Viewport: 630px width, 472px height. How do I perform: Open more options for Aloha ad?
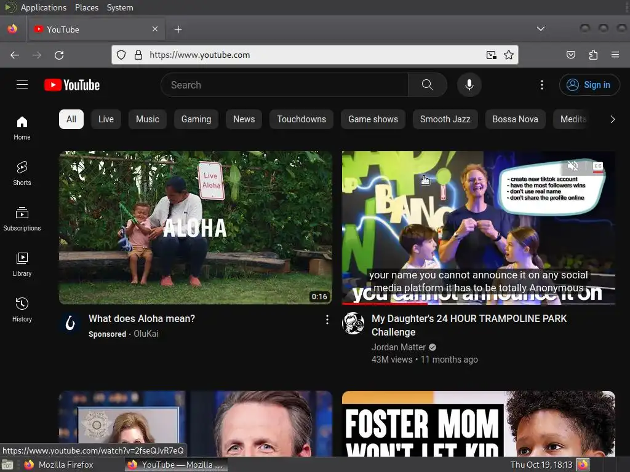point(327,320)
